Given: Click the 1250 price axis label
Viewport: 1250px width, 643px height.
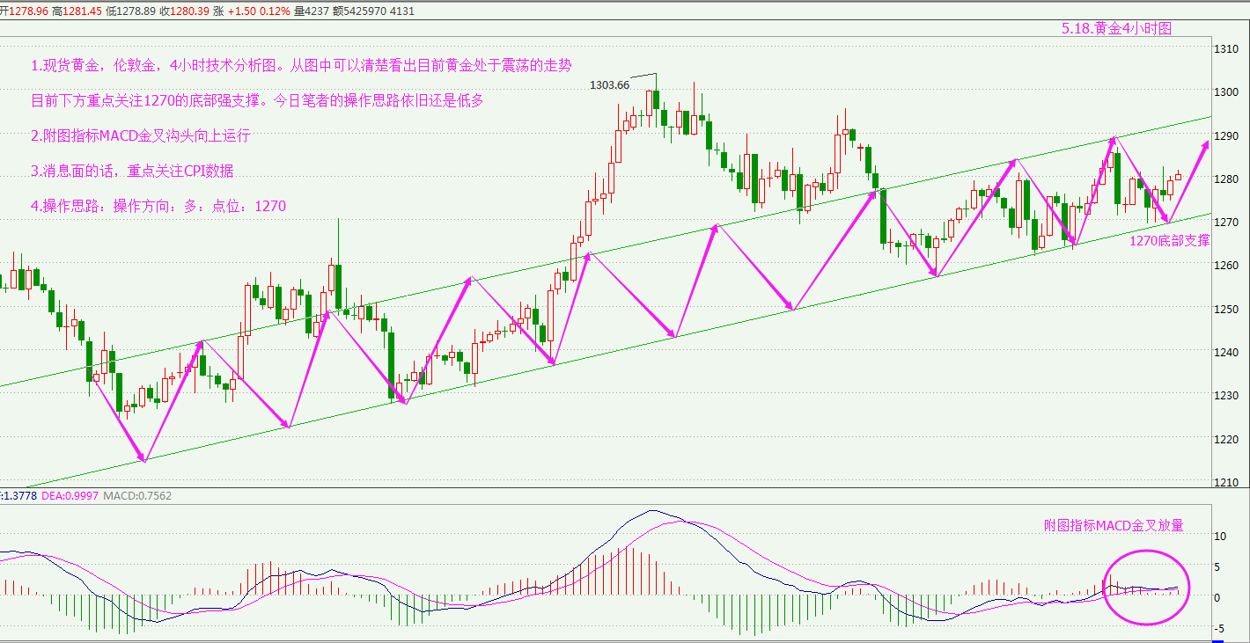Looking at the screenshot, I should 1228,310.
